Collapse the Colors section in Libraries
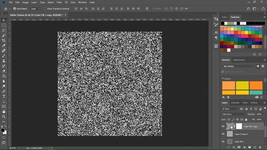 tap(223, 79)
